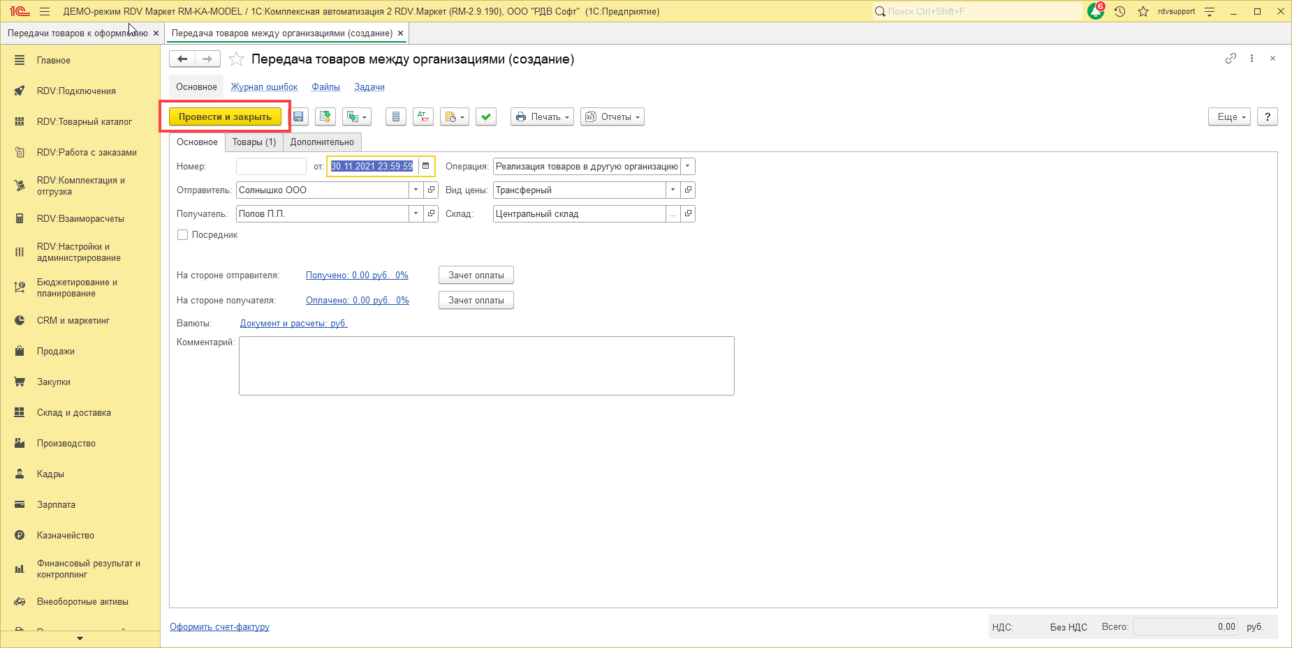
Task: Open the Склад record form
Action: click(x=689, y=213)
